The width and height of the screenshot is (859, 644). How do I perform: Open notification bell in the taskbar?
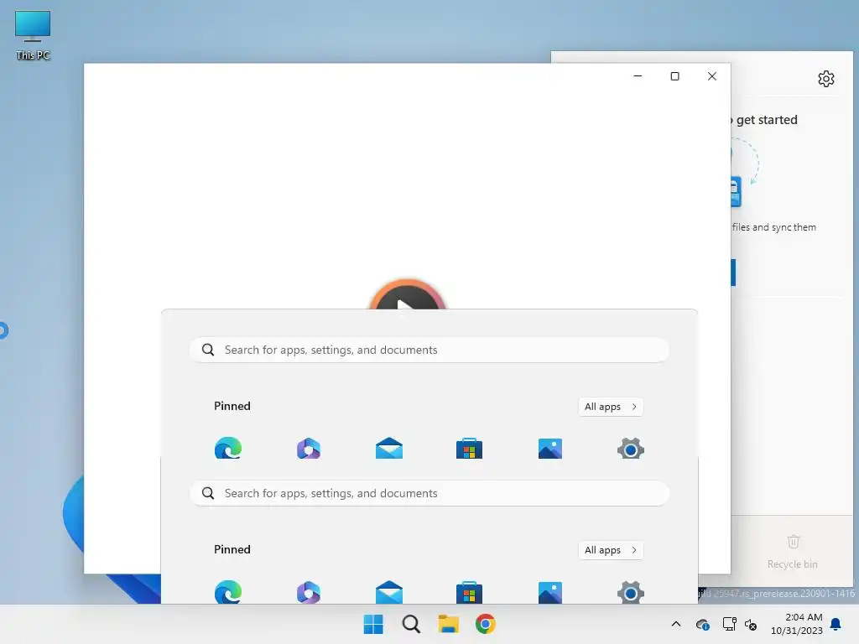(x=836, y=624)
